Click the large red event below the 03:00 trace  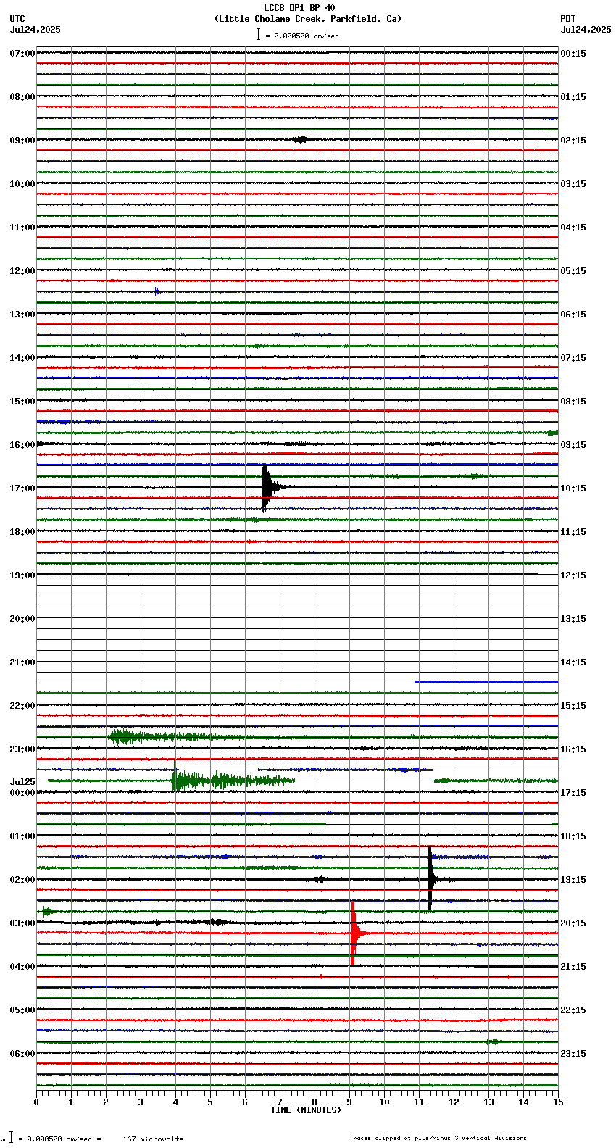[x=354, y=933]
